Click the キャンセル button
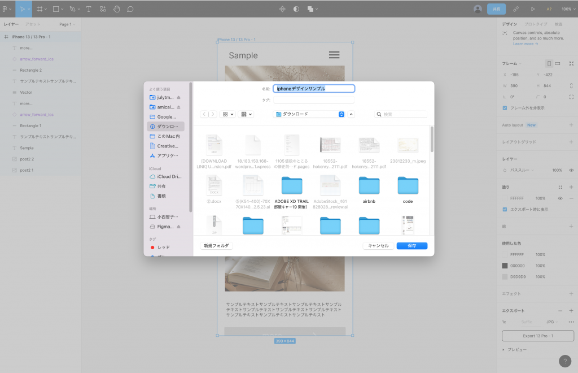This screenshot has height=373, width=578. click(378, 246)
